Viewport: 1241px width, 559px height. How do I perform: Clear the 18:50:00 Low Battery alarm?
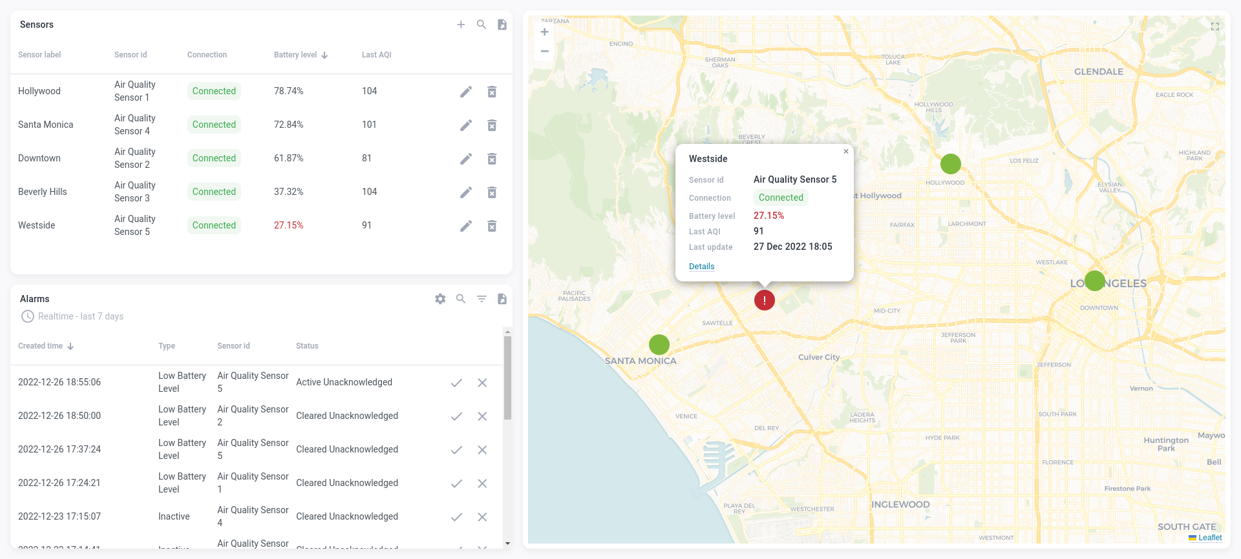tap(482, 416)
